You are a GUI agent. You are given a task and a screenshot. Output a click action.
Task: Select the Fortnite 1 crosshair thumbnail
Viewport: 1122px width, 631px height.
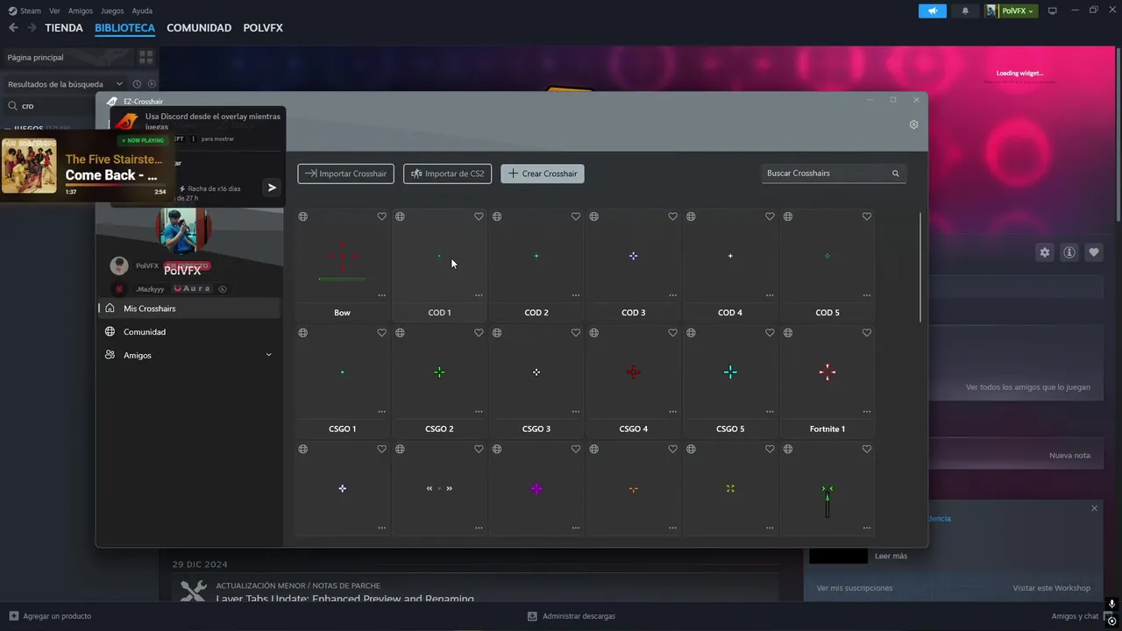(x=827, y=372)
